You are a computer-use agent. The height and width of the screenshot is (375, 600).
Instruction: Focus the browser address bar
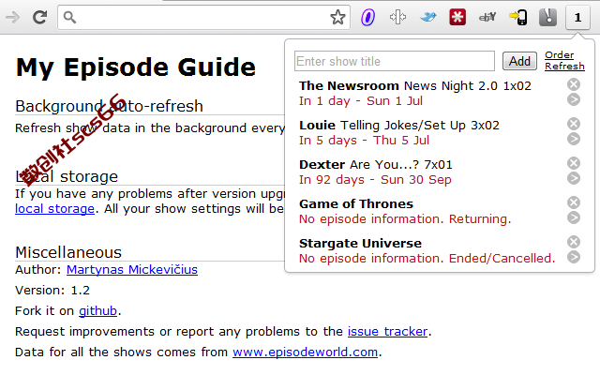pyautogui.click(x=203, y=17)
